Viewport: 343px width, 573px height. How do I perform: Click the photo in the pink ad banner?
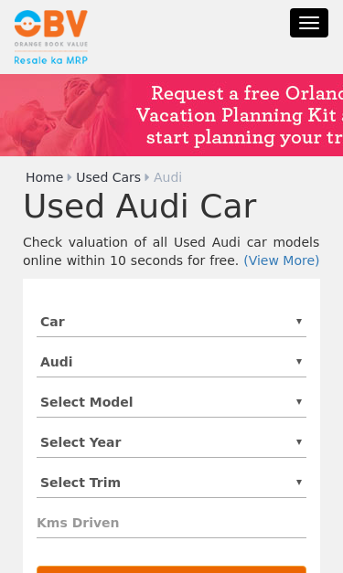tap(62, 115)
